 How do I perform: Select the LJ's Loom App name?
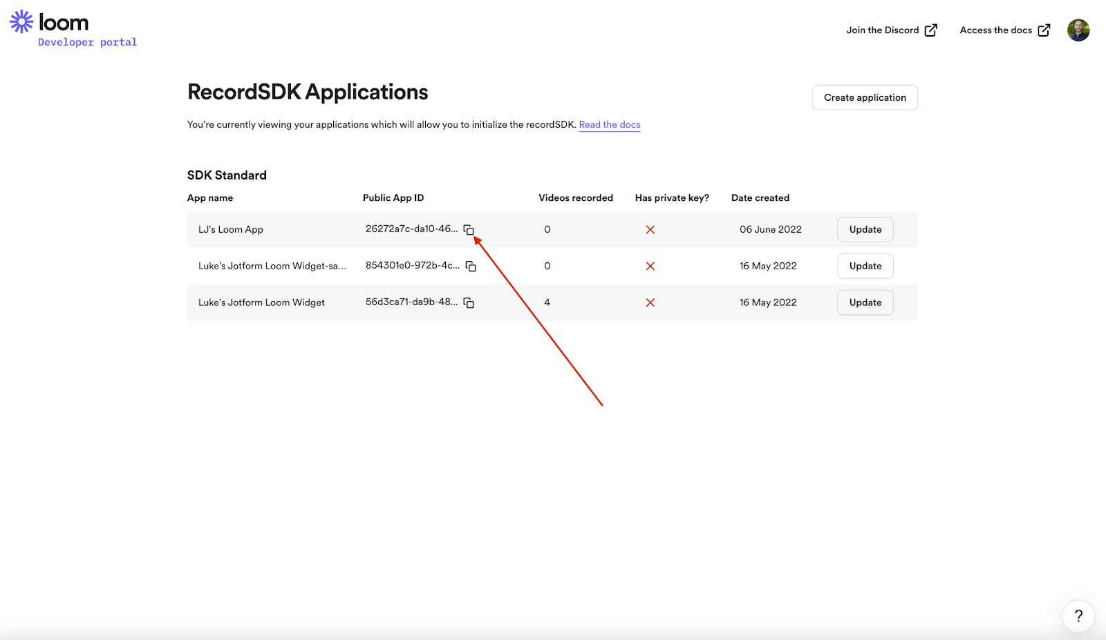point(231,230)
